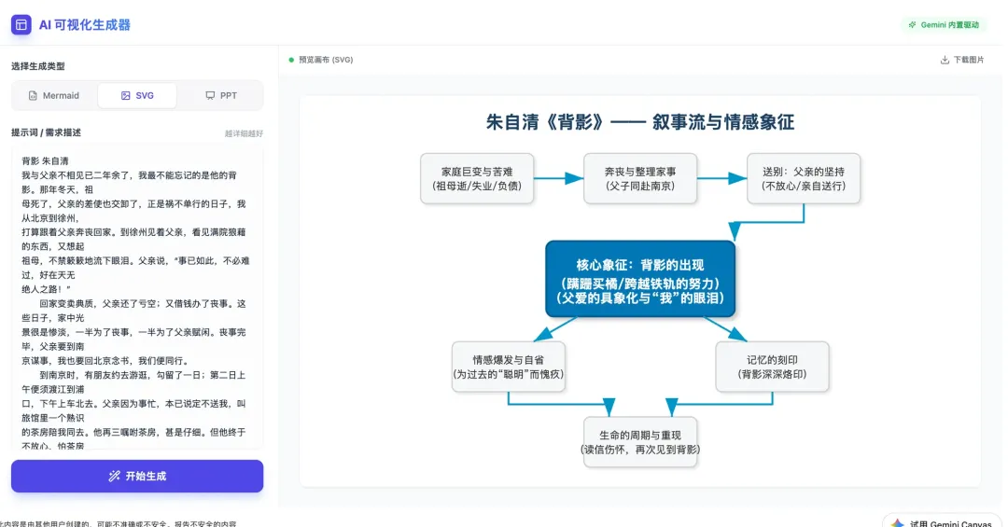Download the image via 下载图片
The width and height of the screenshot is (1008, 527).
coord(961,60)
